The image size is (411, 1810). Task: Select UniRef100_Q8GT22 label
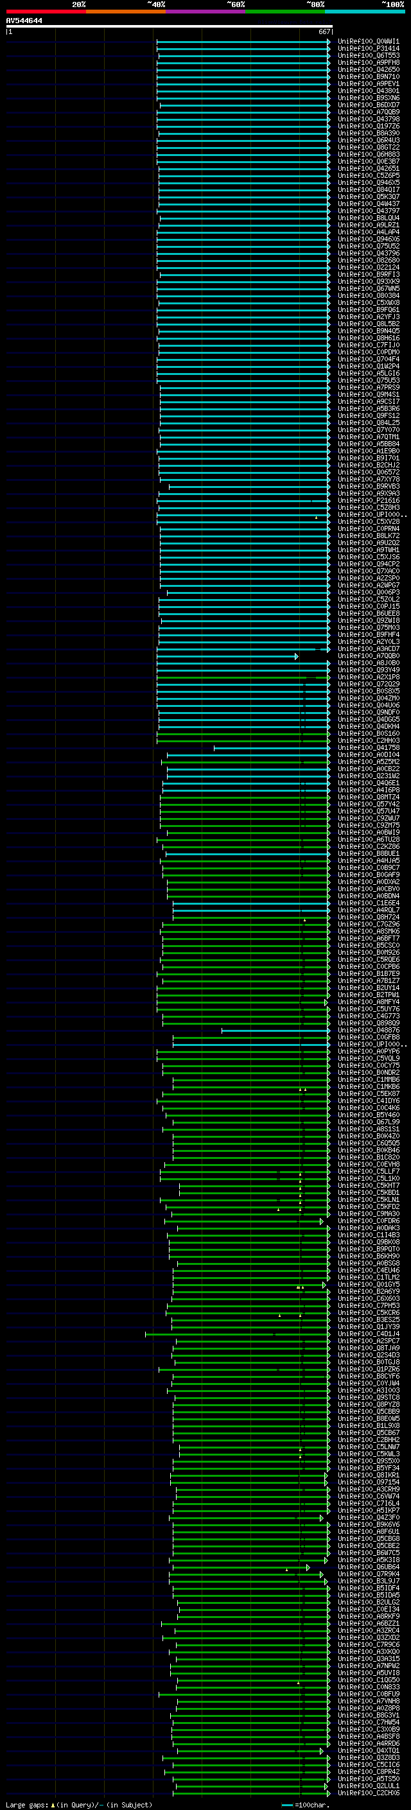point(369,147)
